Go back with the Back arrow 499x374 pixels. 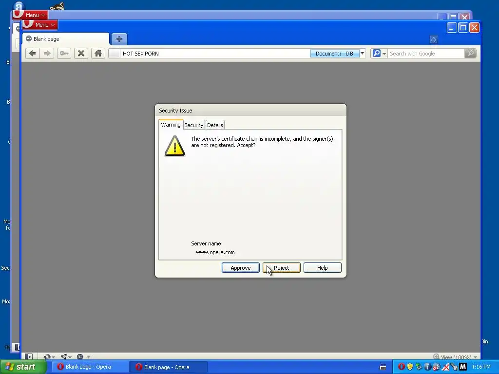[x=33, y=54]
